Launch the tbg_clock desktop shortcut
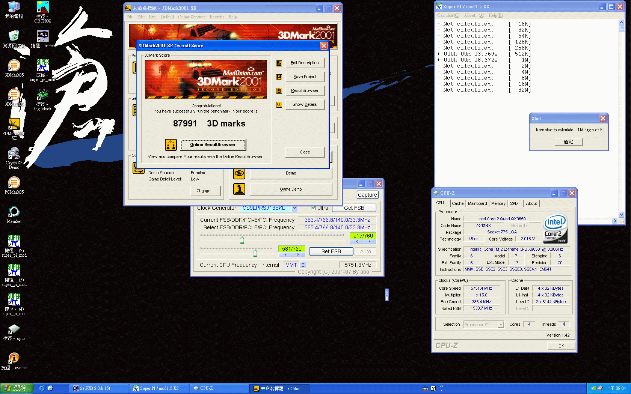The image size is (631, 394). tap(43, 100)
